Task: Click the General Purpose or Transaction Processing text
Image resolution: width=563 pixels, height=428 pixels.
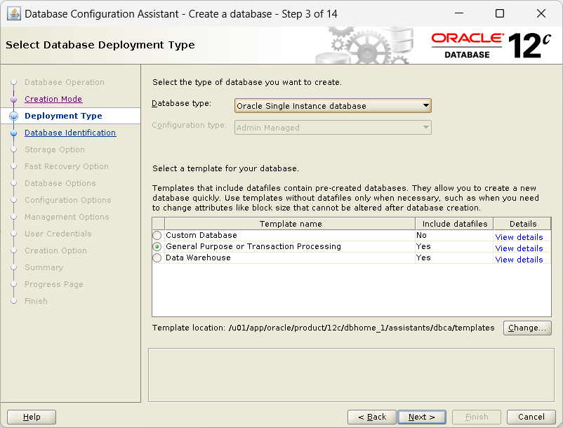Action: tap(253, 246)
